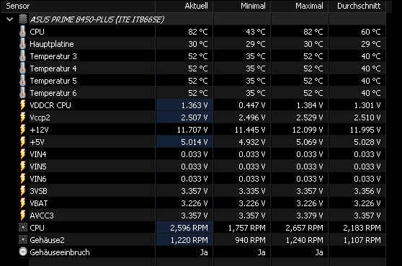
Task: Select the VIN5 sensor label
Action: coord(38,167)
